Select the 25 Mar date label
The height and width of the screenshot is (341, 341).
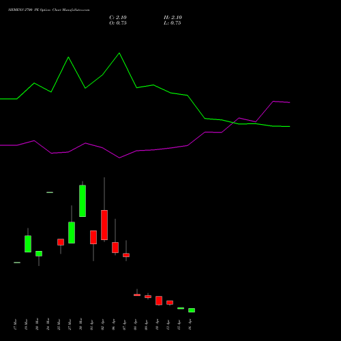[x=59, y=324]
